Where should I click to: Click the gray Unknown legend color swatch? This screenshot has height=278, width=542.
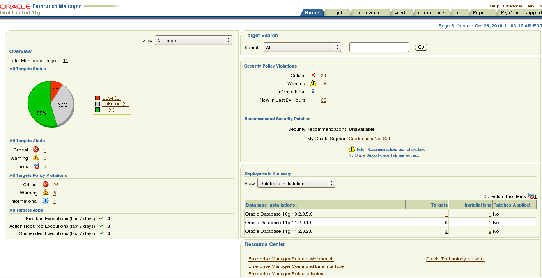[97, 104]
